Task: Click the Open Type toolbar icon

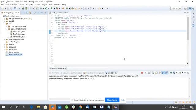Action: 73,9
